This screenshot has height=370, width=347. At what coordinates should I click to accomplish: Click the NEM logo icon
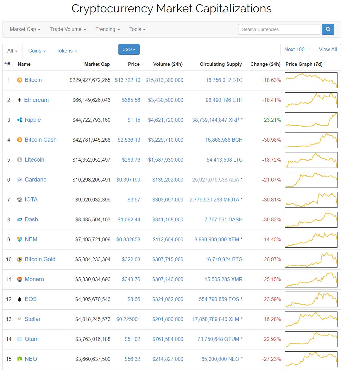point(20,239)
